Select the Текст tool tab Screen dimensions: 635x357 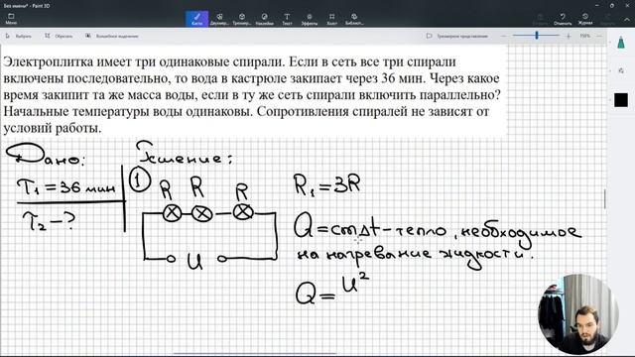287,19
